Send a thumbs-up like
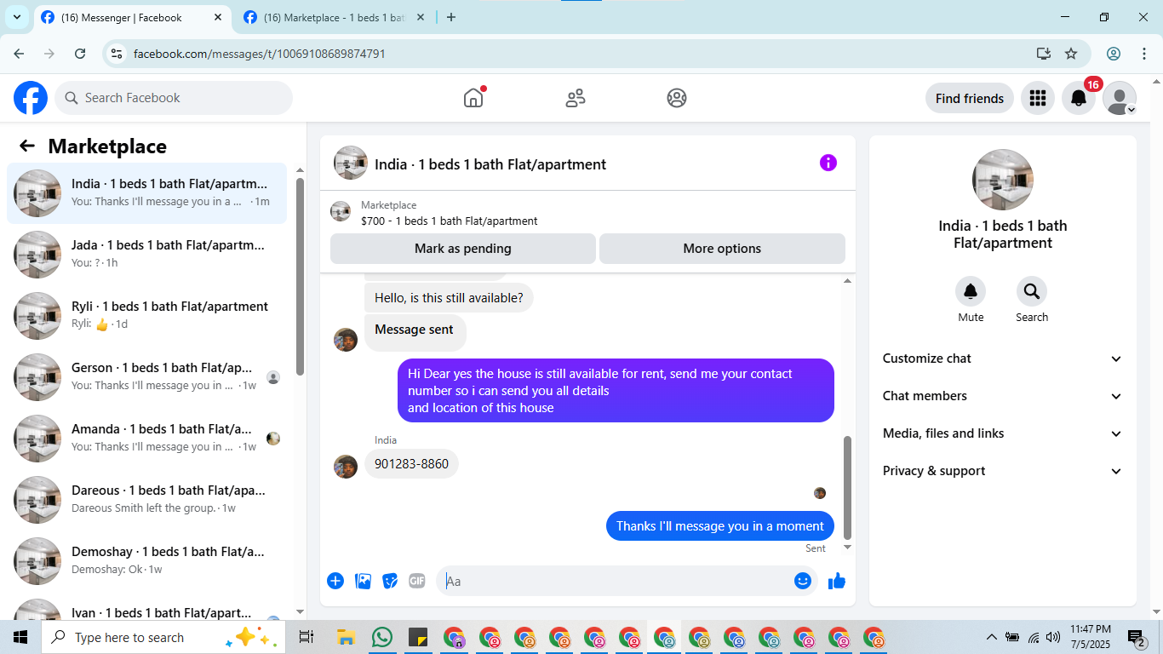Viewport: 1163px width, 654px height. tap(837, 581)
